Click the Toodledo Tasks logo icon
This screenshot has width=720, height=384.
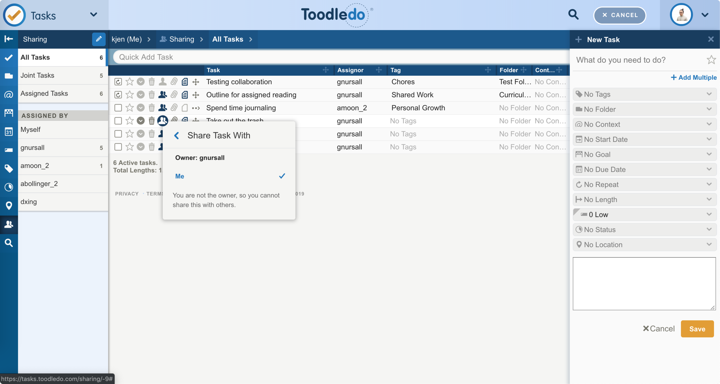14,15
